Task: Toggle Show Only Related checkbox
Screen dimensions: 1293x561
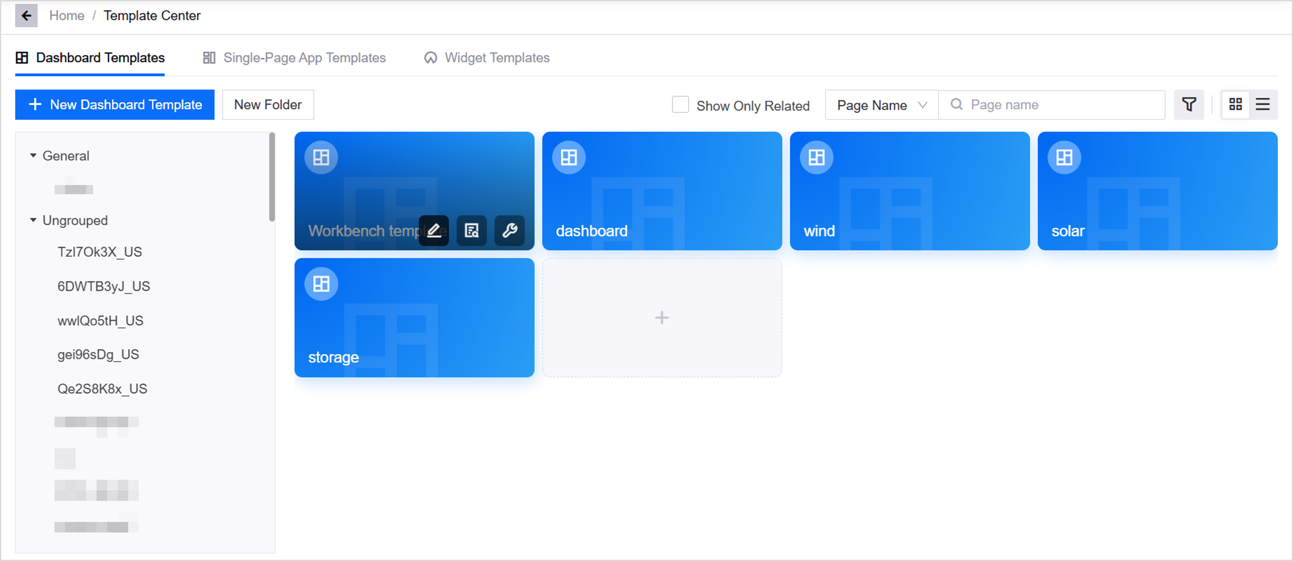Action: (x=680, y=105)
